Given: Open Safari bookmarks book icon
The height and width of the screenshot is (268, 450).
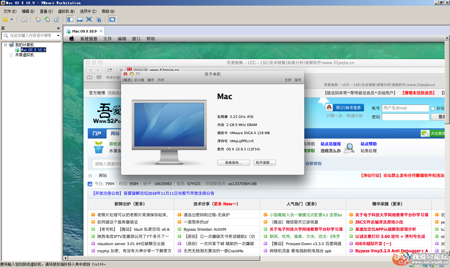Looking at the screenshot, I should [x=89, y=78].
